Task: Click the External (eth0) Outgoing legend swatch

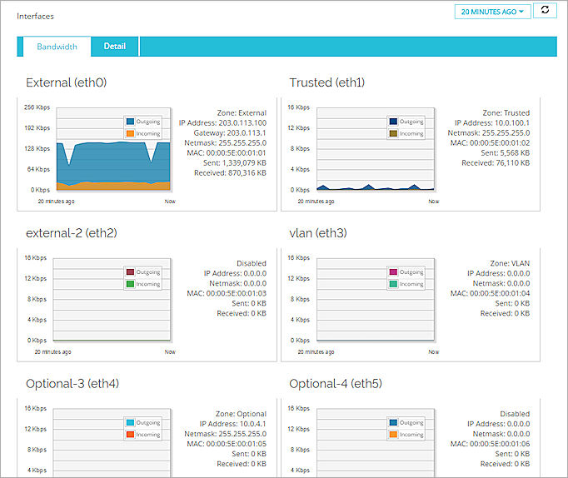Action: click(131, 122)
